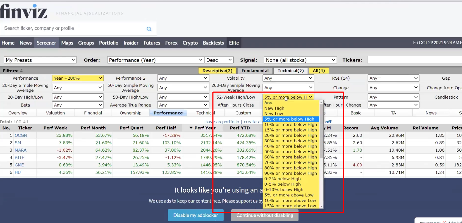Go to the Home nav item
The width and height of the screenshot is (462, 223).
[8, 43]
